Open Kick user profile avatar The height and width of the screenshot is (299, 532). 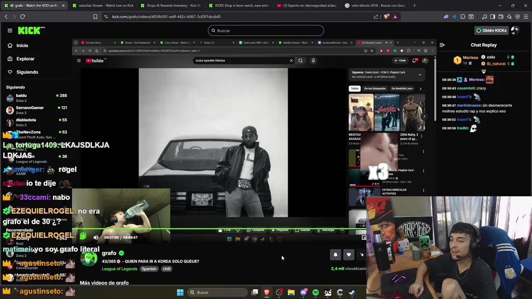515,30
